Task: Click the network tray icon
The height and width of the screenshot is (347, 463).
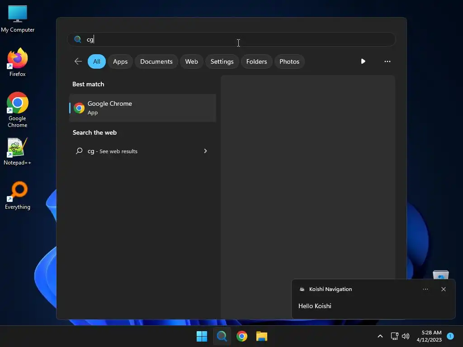Action: tap(394, 336)
